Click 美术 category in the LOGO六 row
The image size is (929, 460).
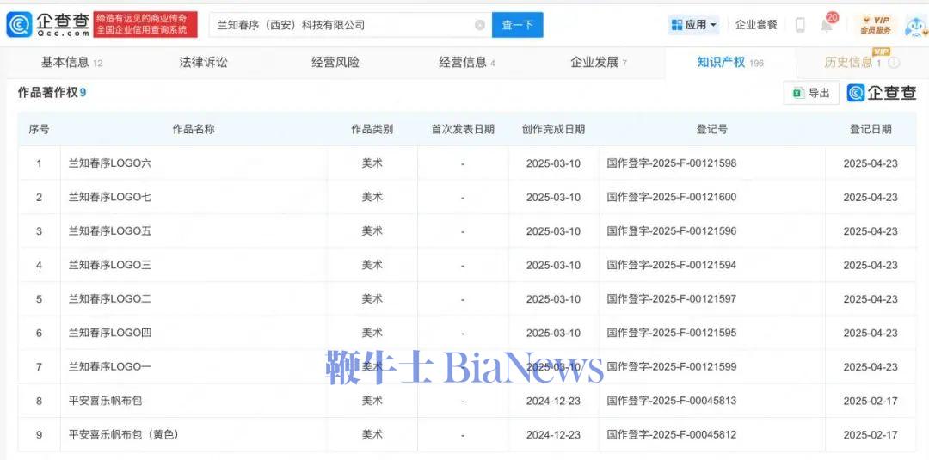[x=372, y=163]
